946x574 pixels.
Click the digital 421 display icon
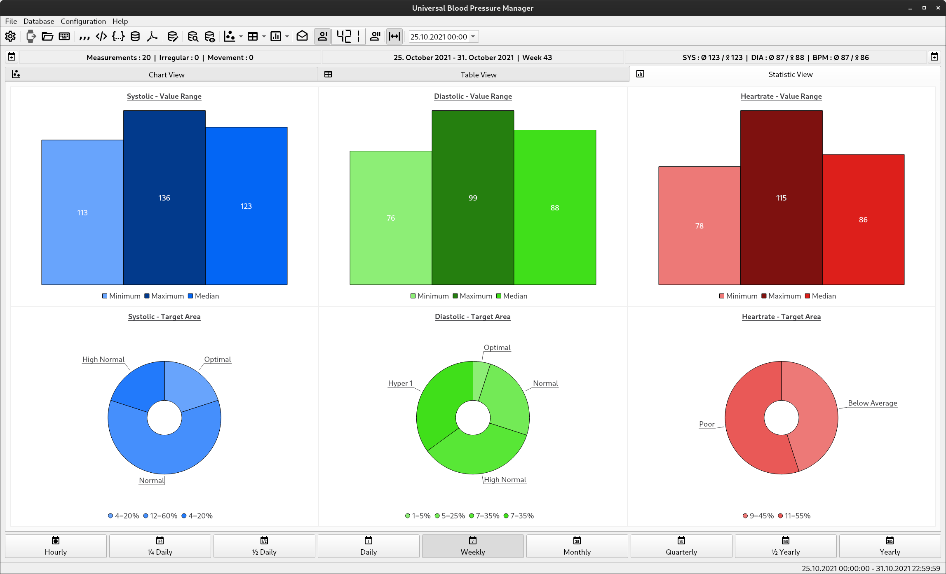click(348, 36)
